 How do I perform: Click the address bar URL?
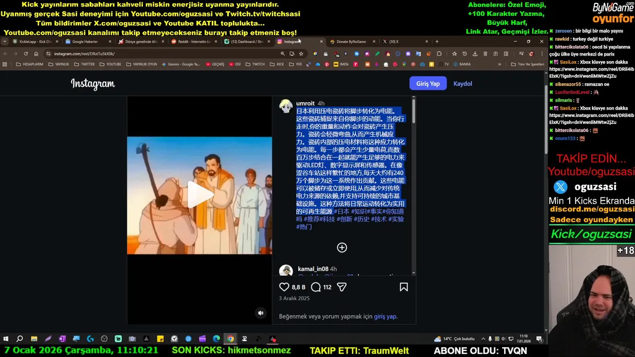pyautogui.click(x=84, y=54)
